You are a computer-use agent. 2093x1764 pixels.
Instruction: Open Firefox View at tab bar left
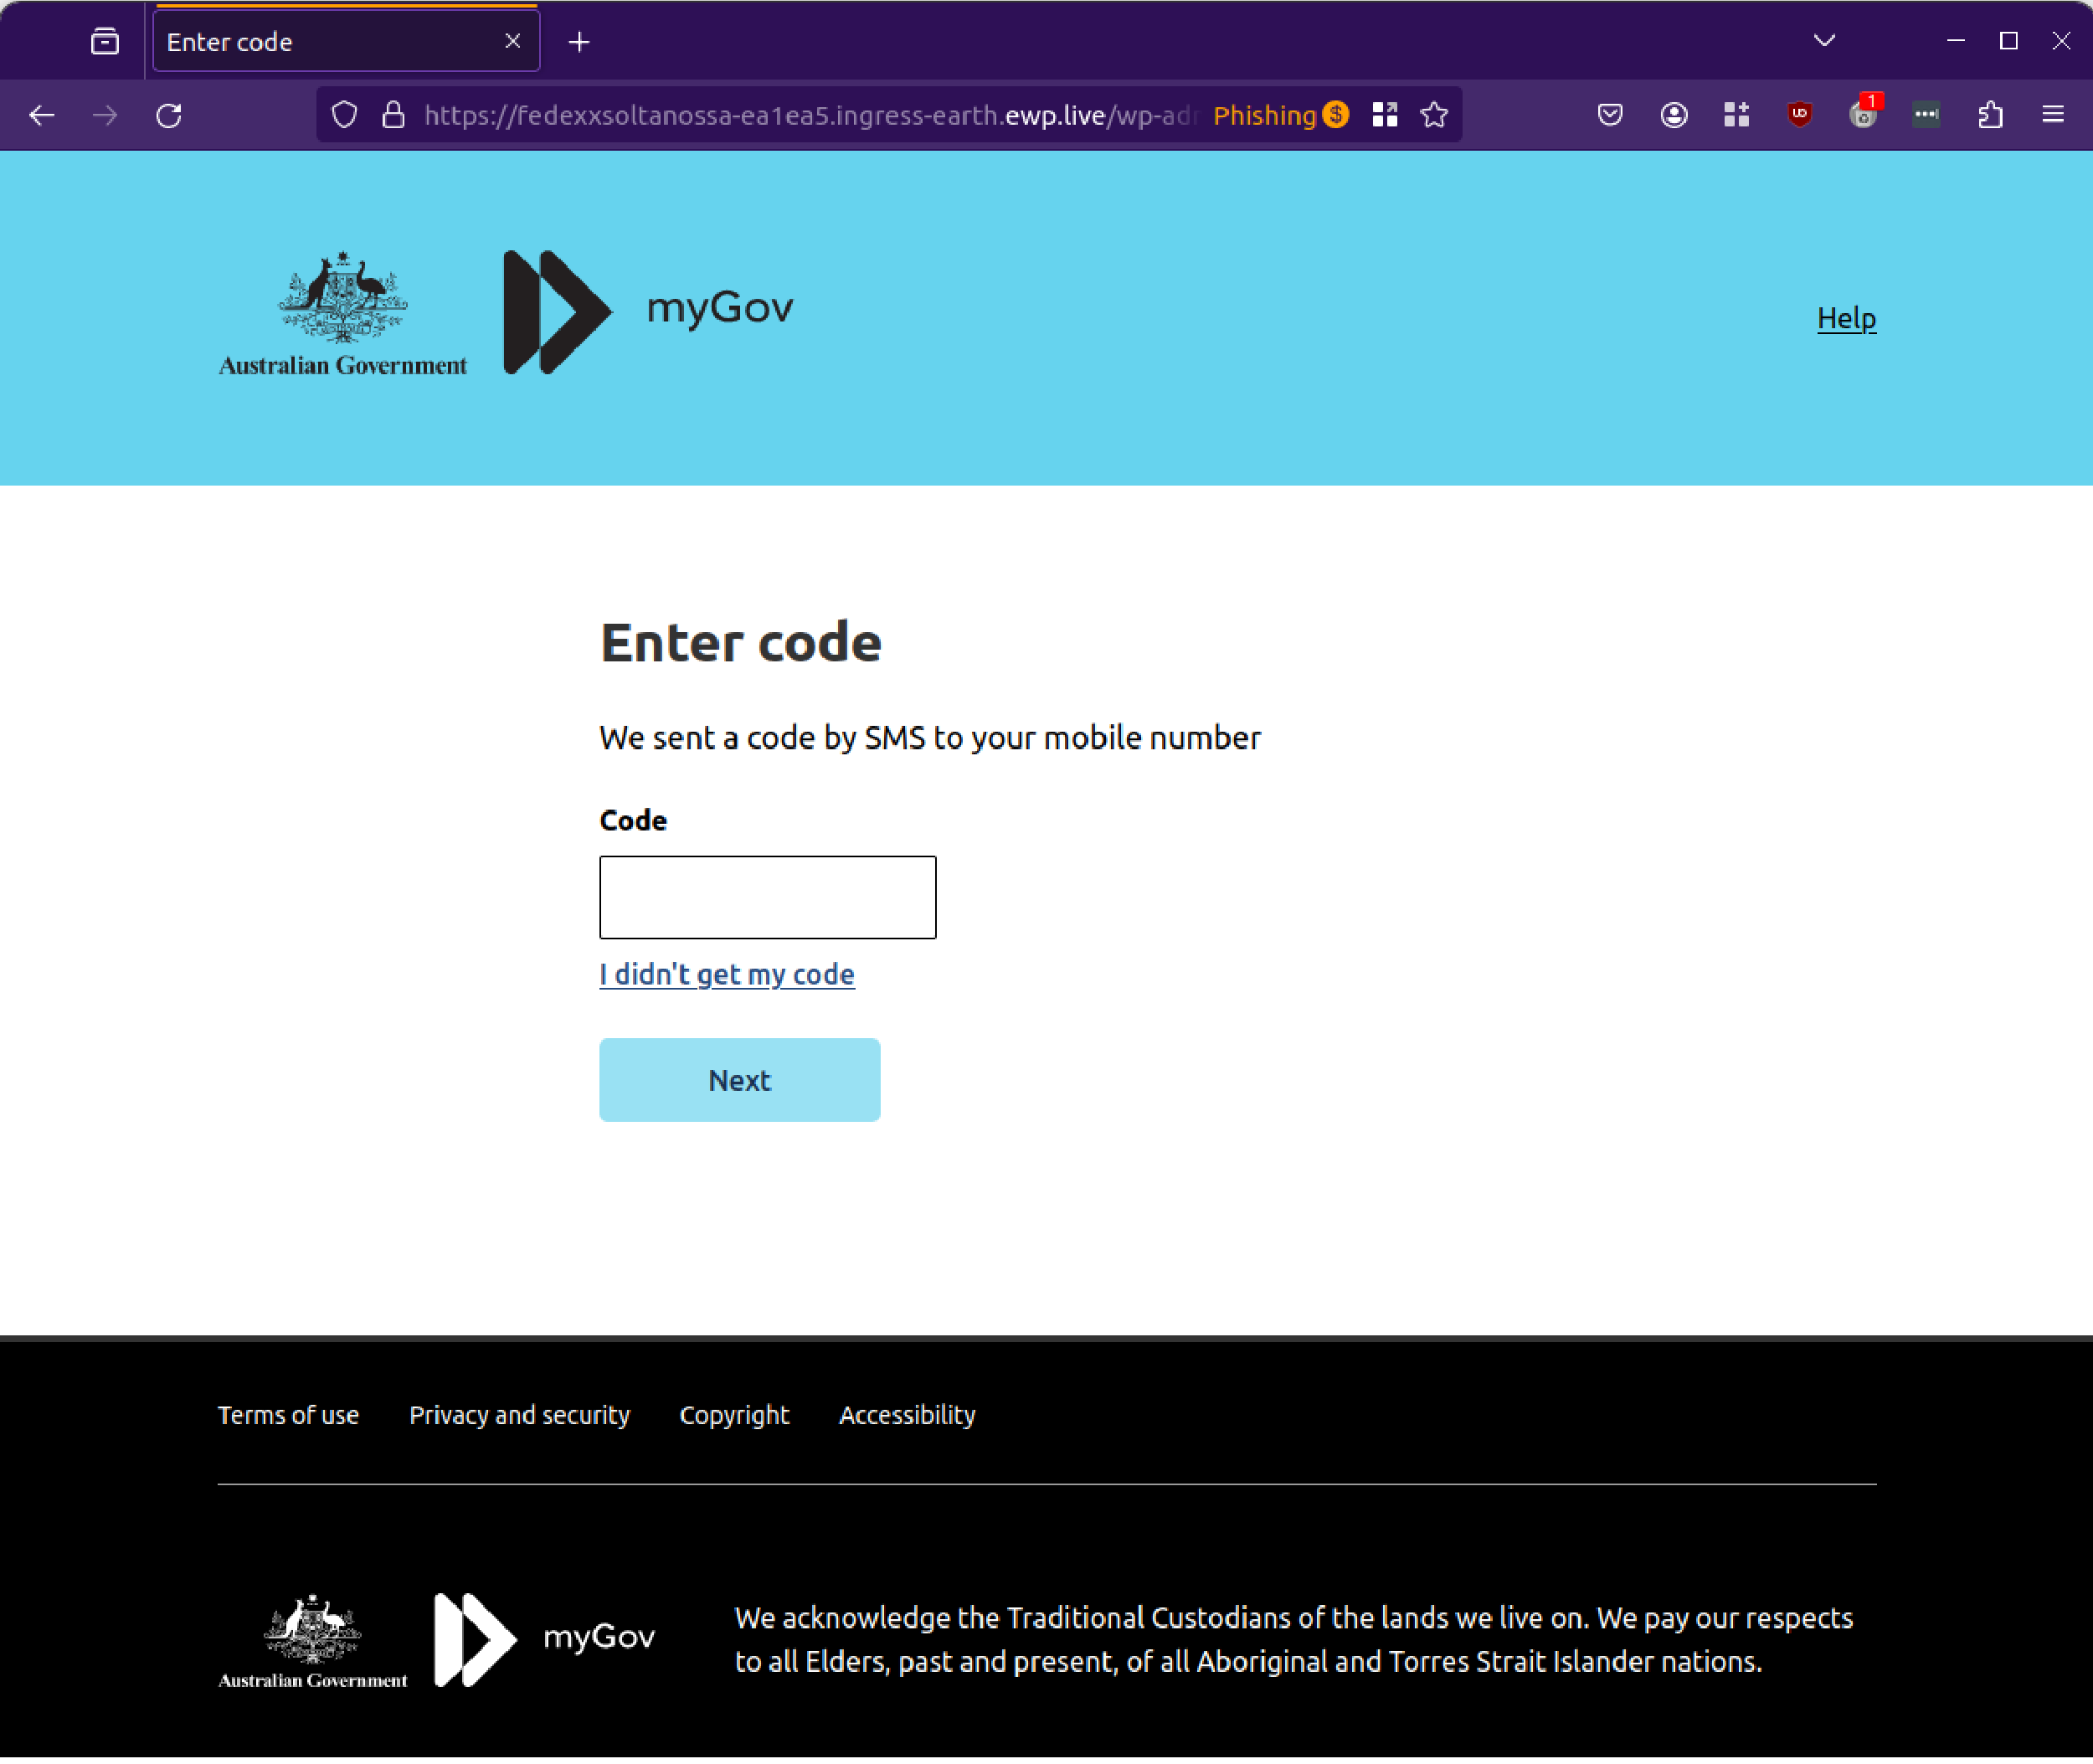(104, 41)
